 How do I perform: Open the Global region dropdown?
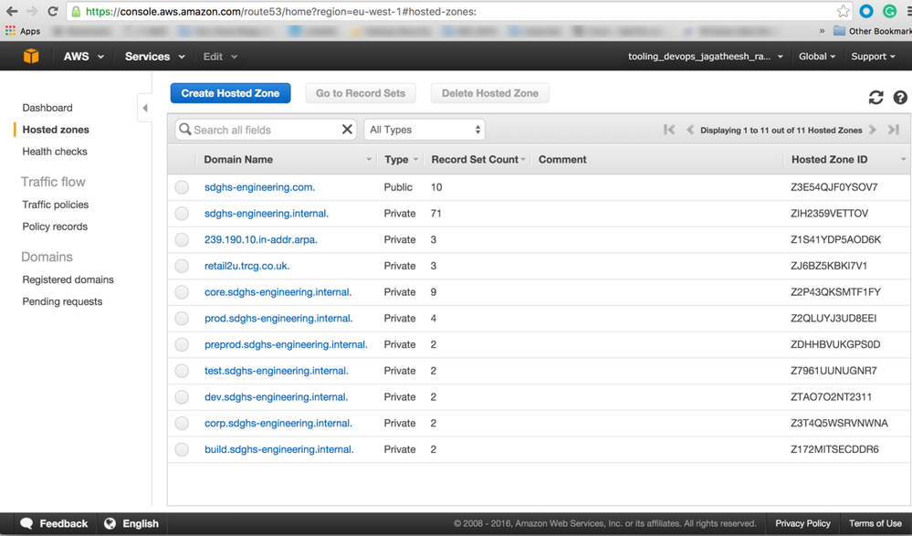pos(817,57)
